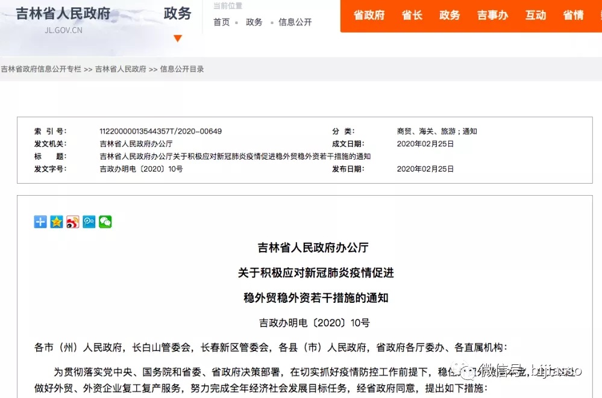
Task: Open 吉林省政府信息公开专栏 link
Action: click(41, 69)
